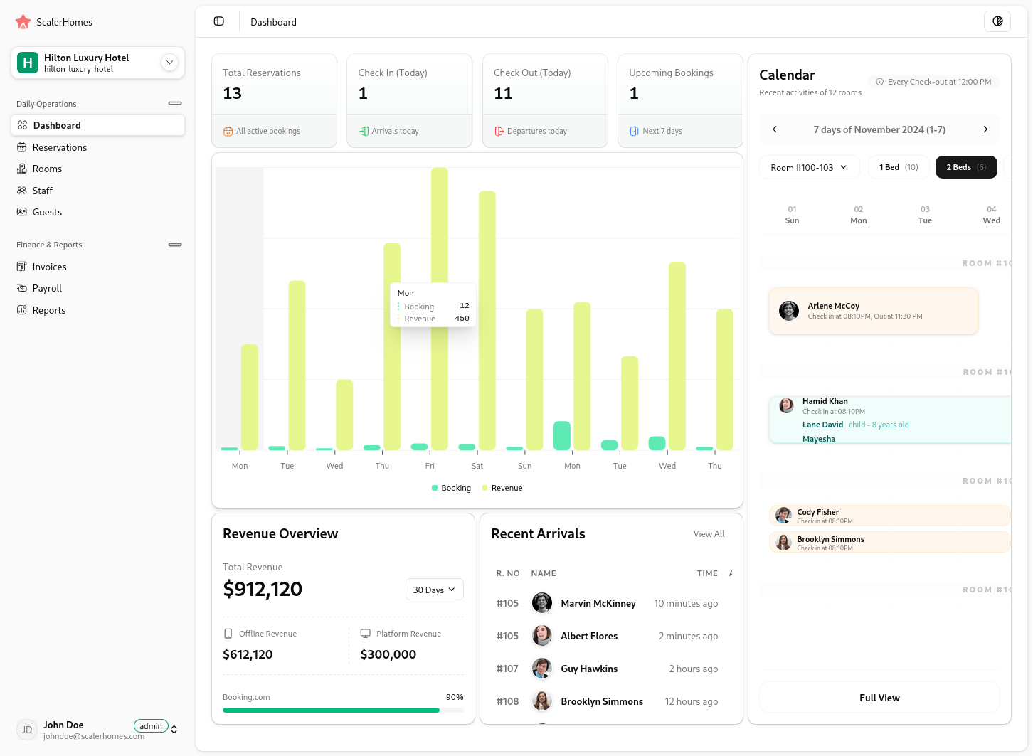Collapse the Finance & Reports section

coord(174,245)
